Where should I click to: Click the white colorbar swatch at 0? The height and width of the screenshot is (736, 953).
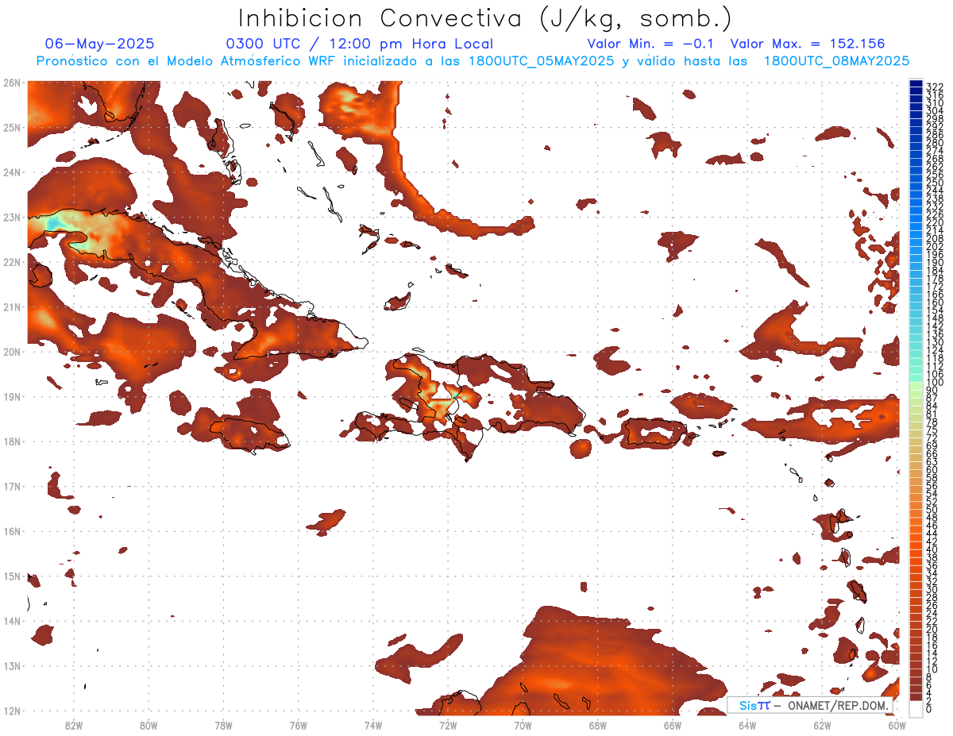tap(916, 708)
